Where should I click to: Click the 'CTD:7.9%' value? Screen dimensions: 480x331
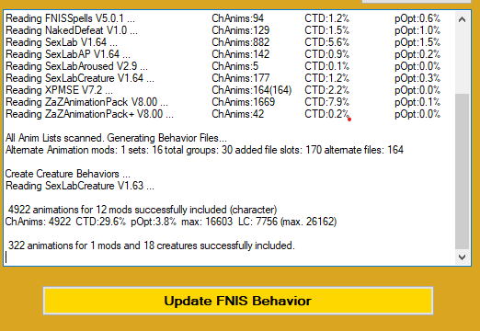(x=326, y=102)
